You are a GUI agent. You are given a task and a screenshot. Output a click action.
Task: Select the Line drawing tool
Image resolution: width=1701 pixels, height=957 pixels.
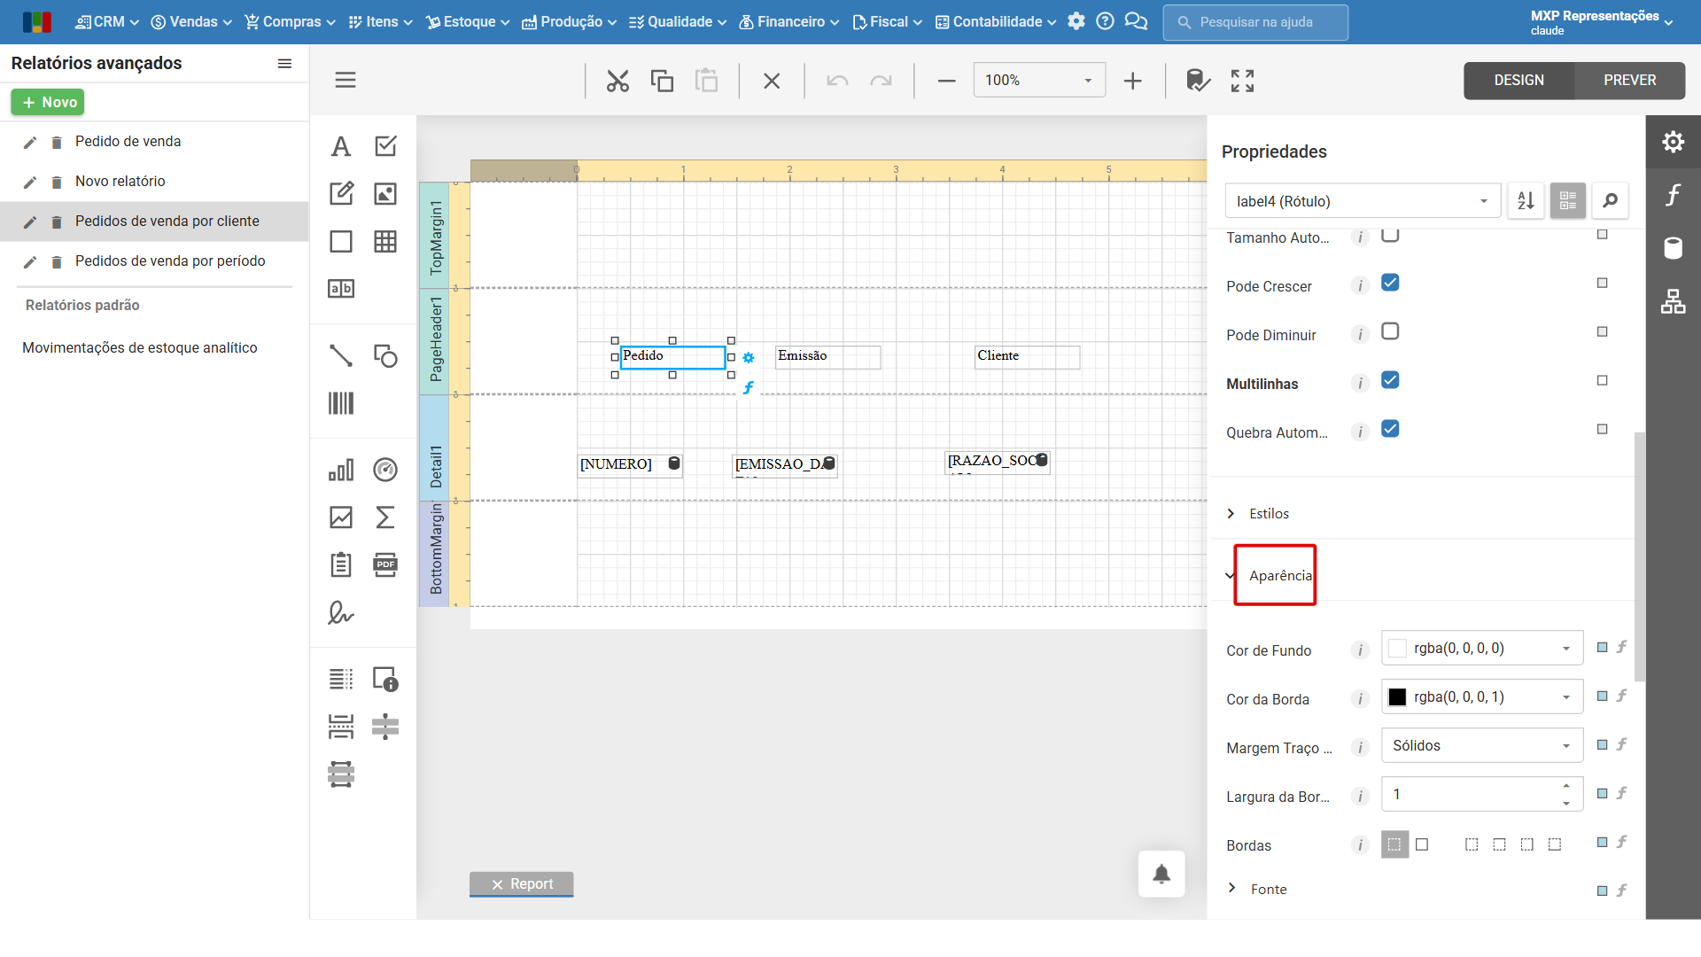341,355
